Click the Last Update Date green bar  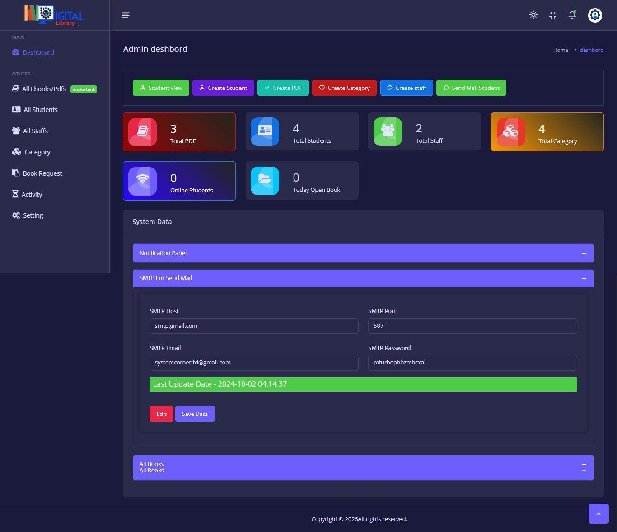[363, 384]
